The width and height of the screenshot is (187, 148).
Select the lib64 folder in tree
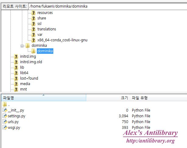pos(24,73)
